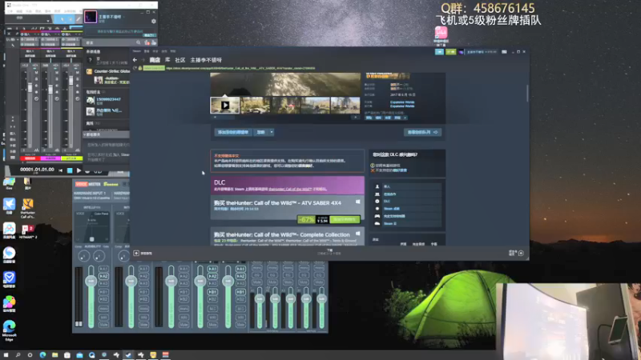
Task: Click the Add a Game plus icon
Action: coord(136,253)
